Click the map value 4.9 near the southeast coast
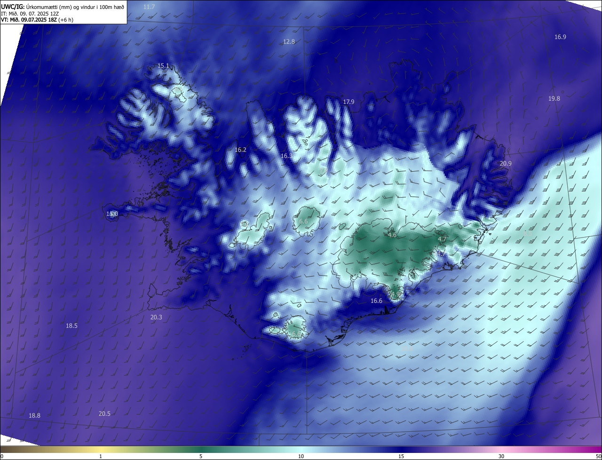The height and width of the screenshot is (460, 602). coord(395,294)
